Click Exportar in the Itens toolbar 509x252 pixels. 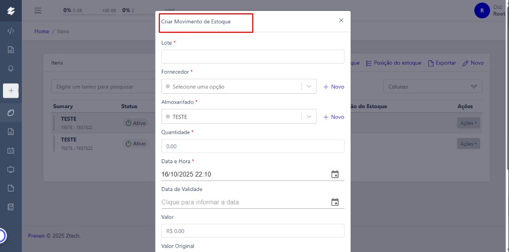442,63
